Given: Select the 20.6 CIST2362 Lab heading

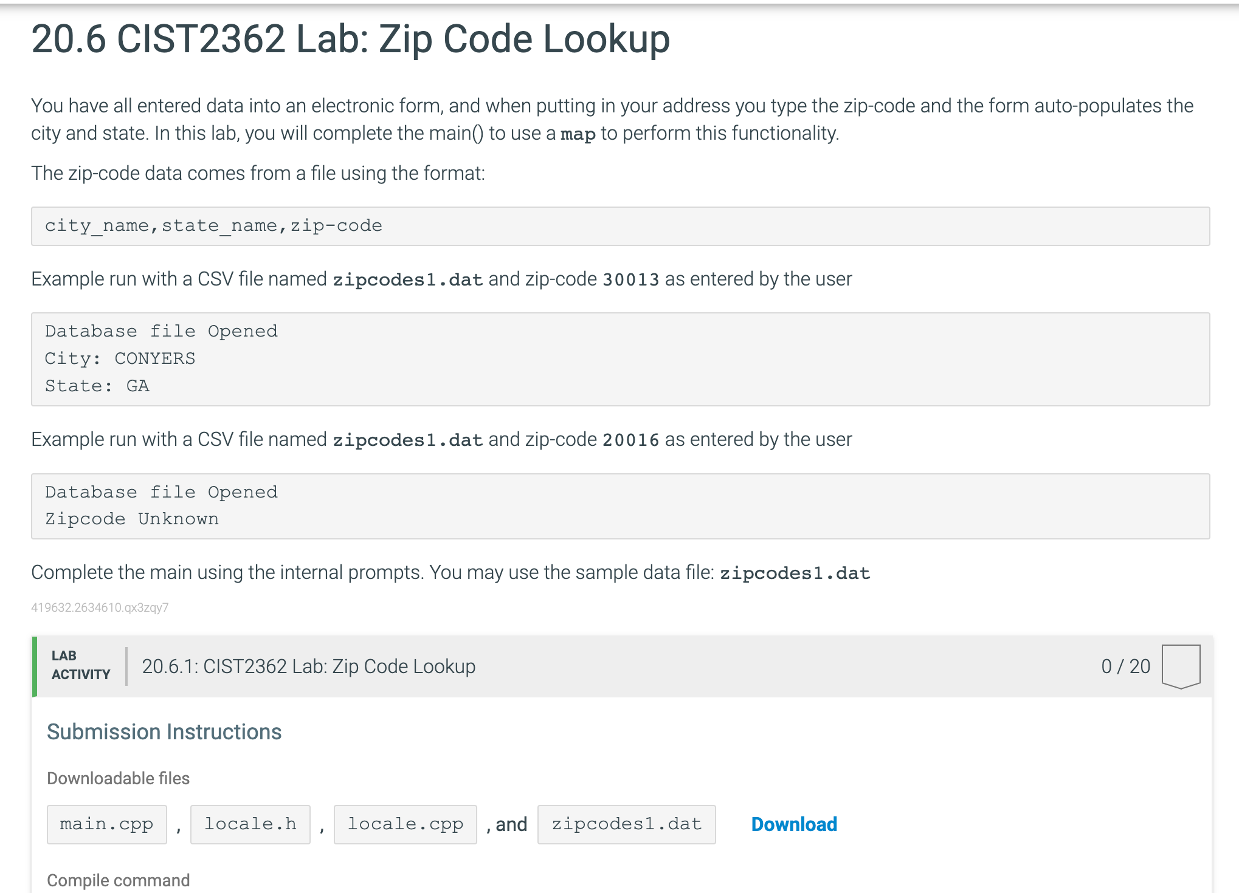Looking at the screenshot, I should point(350,39).
